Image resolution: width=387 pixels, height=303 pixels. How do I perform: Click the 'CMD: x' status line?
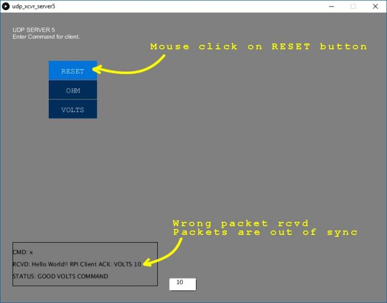click(23, 252)
